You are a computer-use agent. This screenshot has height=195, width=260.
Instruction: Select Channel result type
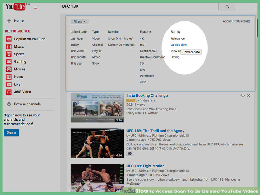coord(97,45)
